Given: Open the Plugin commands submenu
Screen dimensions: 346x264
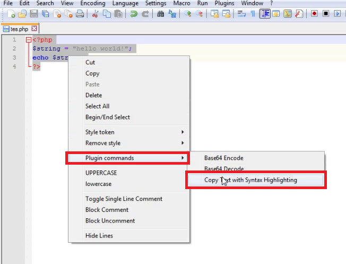Looking at the screenshot, I should [126, 158].
